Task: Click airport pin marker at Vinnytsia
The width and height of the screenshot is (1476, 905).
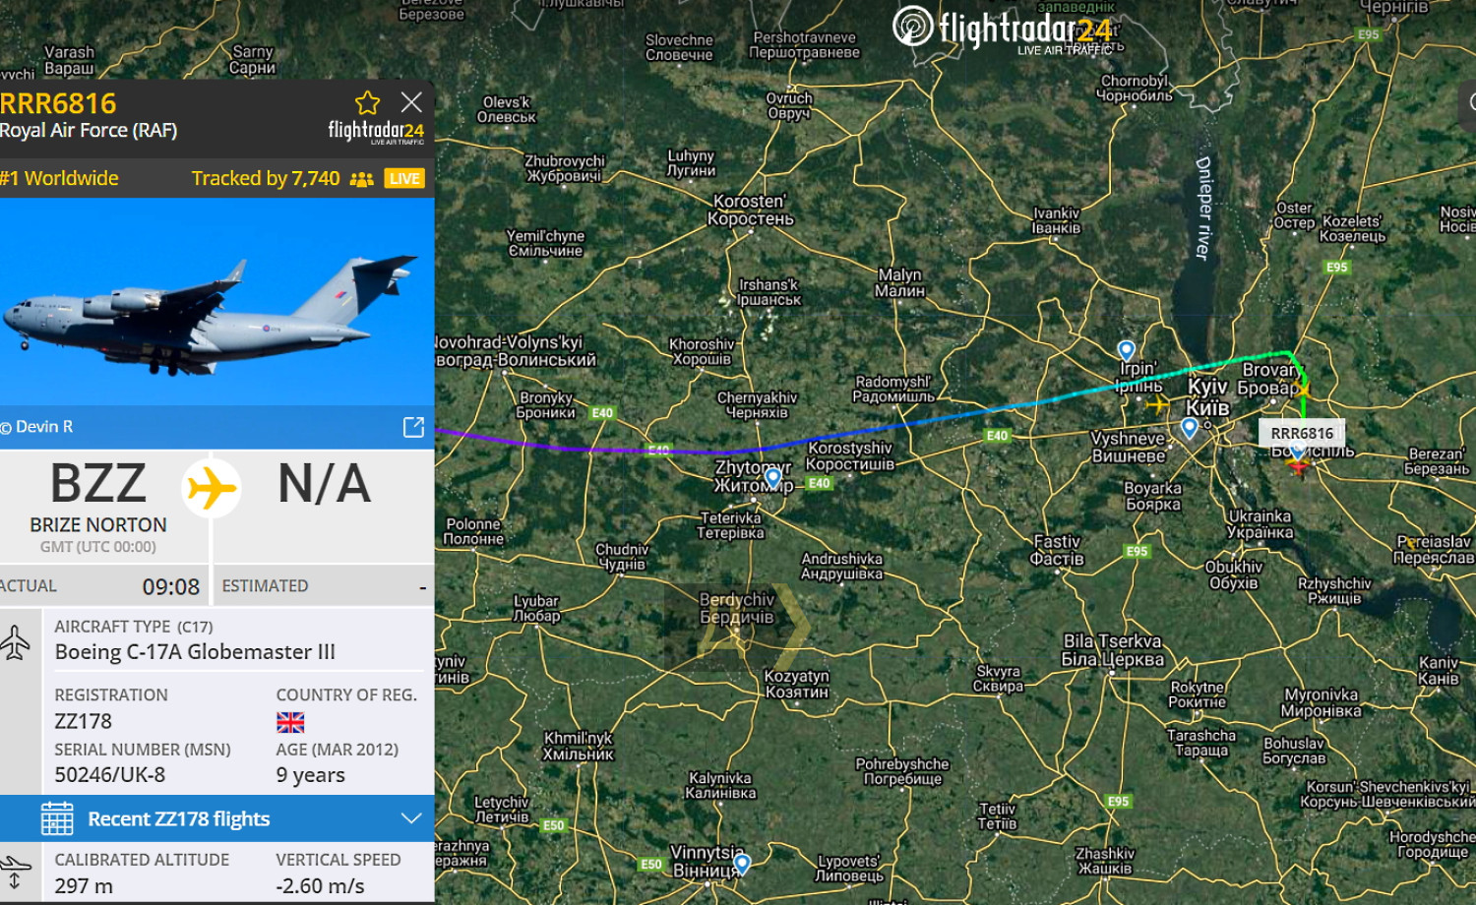Action: [x=742, y=864]
